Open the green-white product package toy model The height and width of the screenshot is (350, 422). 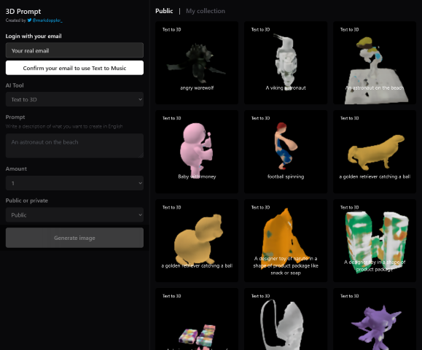tap(375, 241)
